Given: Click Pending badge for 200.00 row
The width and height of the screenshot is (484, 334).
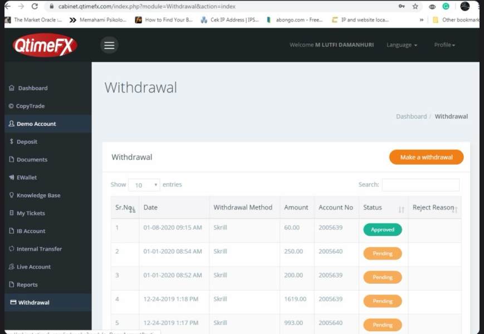Looking at the screenshot, I should 383,277.
